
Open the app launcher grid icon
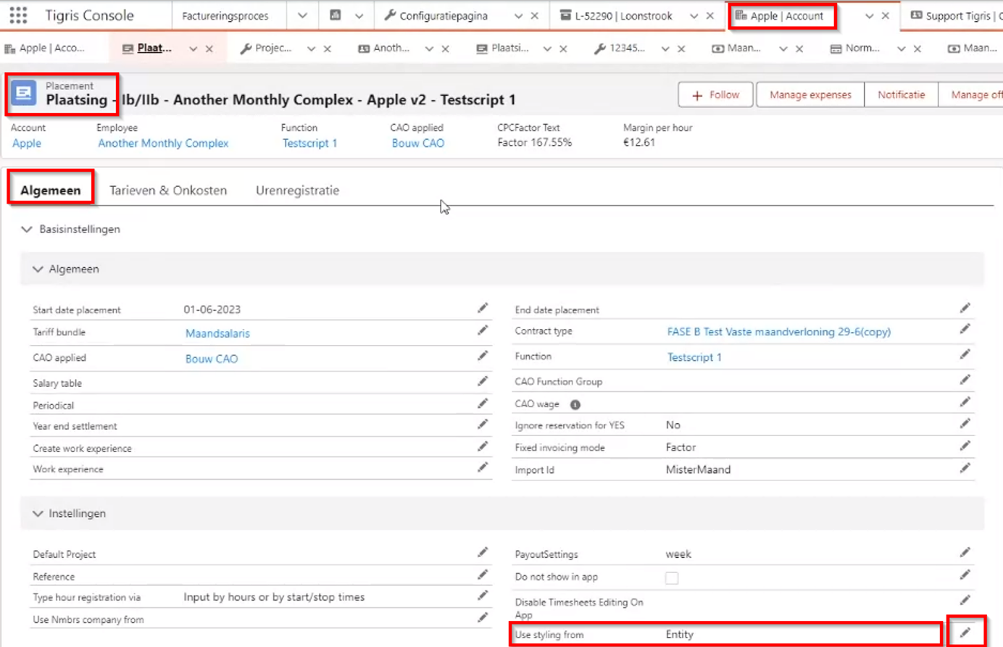click(x=18, y=15)
